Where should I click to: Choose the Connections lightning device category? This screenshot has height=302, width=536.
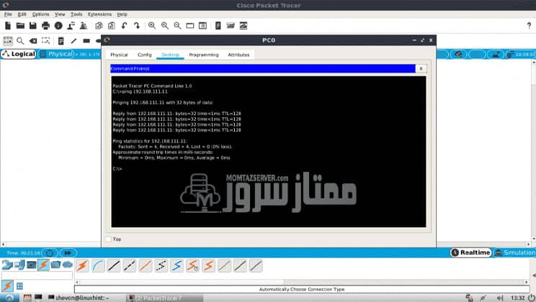[43, 265]
